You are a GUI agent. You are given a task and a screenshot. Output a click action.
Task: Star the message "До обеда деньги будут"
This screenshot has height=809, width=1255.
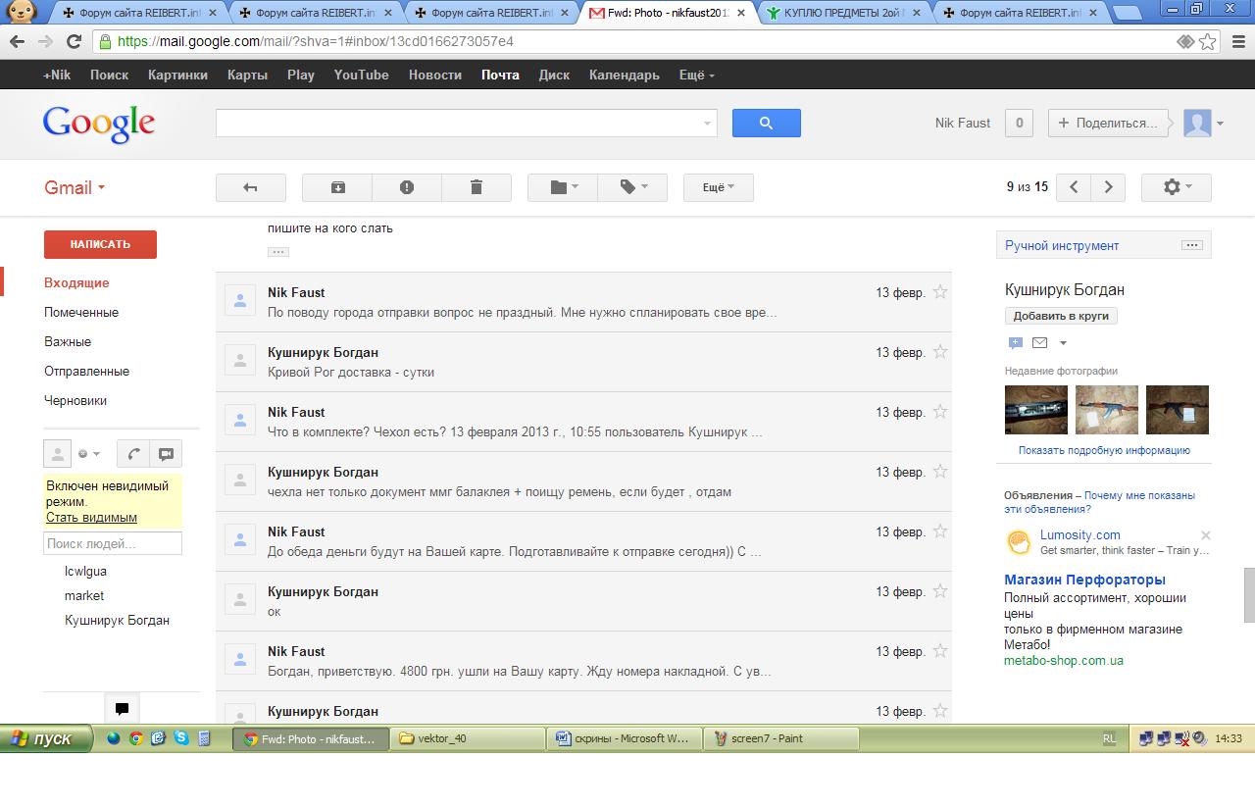tap(940, 531)
